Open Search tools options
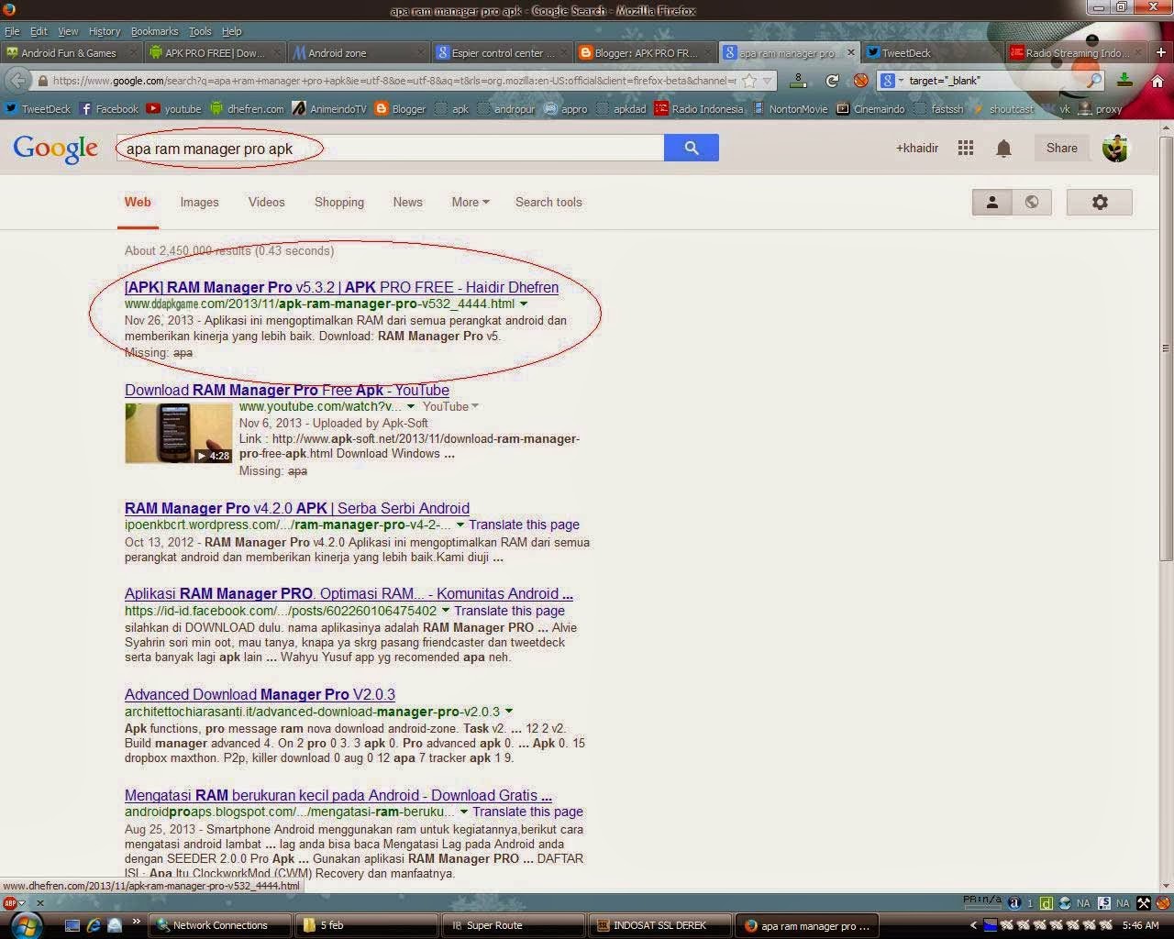The height and width of the screenshot is (939, 1174). [548, 203]
